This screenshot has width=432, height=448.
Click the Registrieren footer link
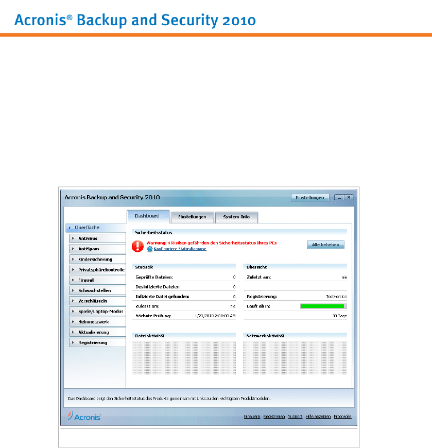click(274, 417)
